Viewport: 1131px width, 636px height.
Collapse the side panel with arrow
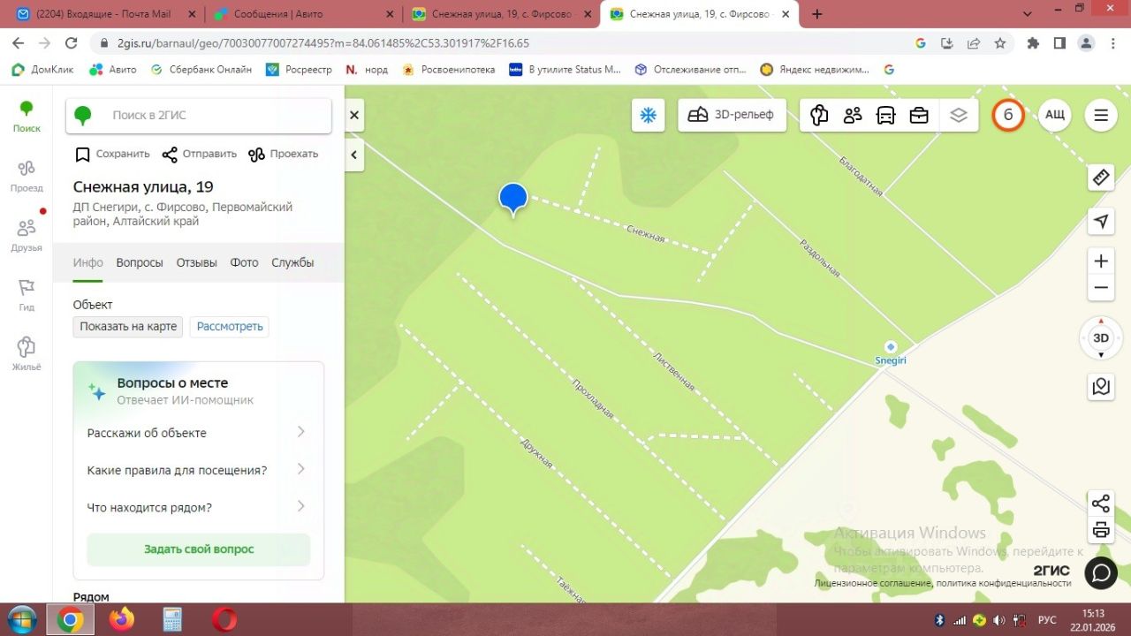point(353,155)
